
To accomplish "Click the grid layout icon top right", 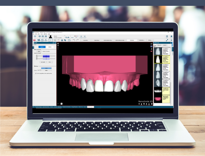I will [167, 36].
